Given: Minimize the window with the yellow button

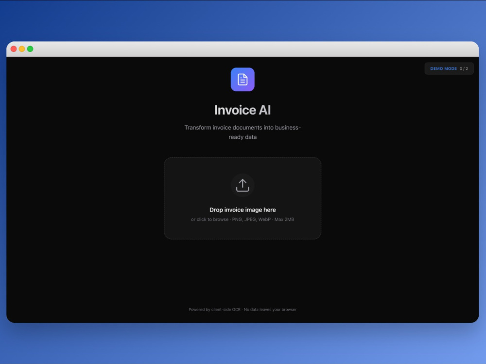Looking at the screenshot, I should point(22,49).
